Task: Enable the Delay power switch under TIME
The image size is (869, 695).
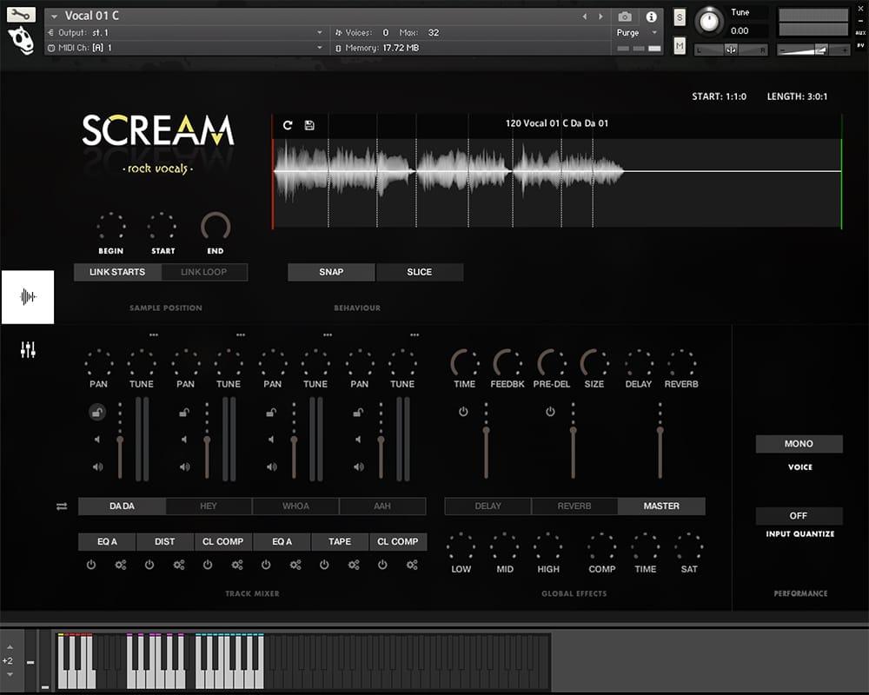Action: click(x=463, y=412)
